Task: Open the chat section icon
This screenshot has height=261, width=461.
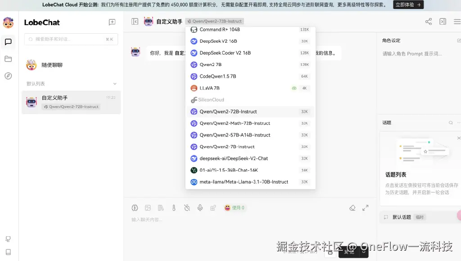Action: [8, 42]
